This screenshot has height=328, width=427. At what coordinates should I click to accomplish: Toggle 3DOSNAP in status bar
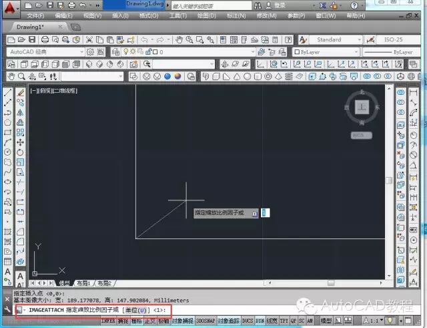(x=205, y=321)
